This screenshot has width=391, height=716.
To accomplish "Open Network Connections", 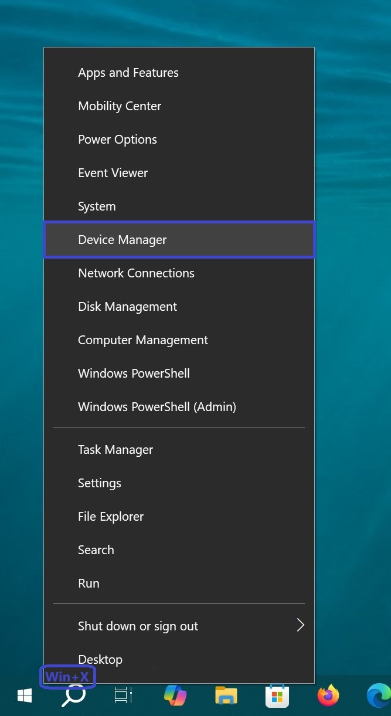I will tap(179, 273).
